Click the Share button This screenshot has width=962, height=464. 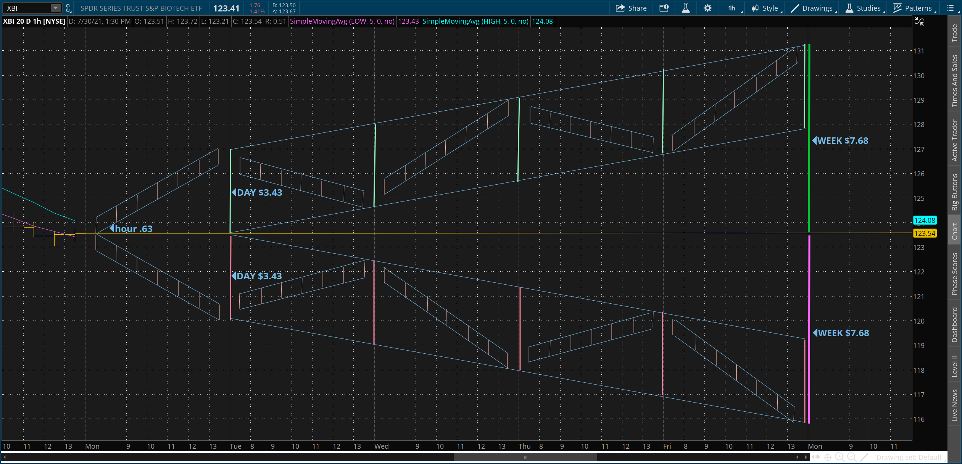(631, 8)
